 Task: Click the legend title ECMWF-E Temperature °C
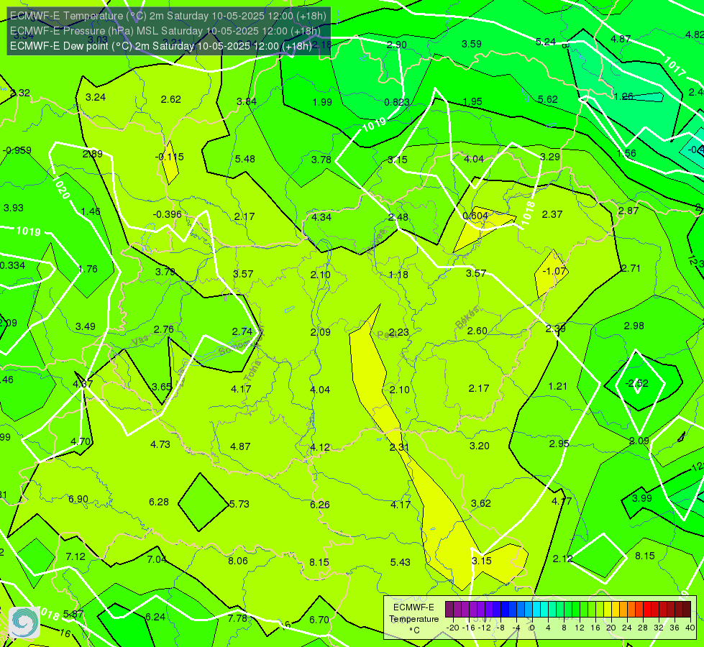tap(413, 619)
